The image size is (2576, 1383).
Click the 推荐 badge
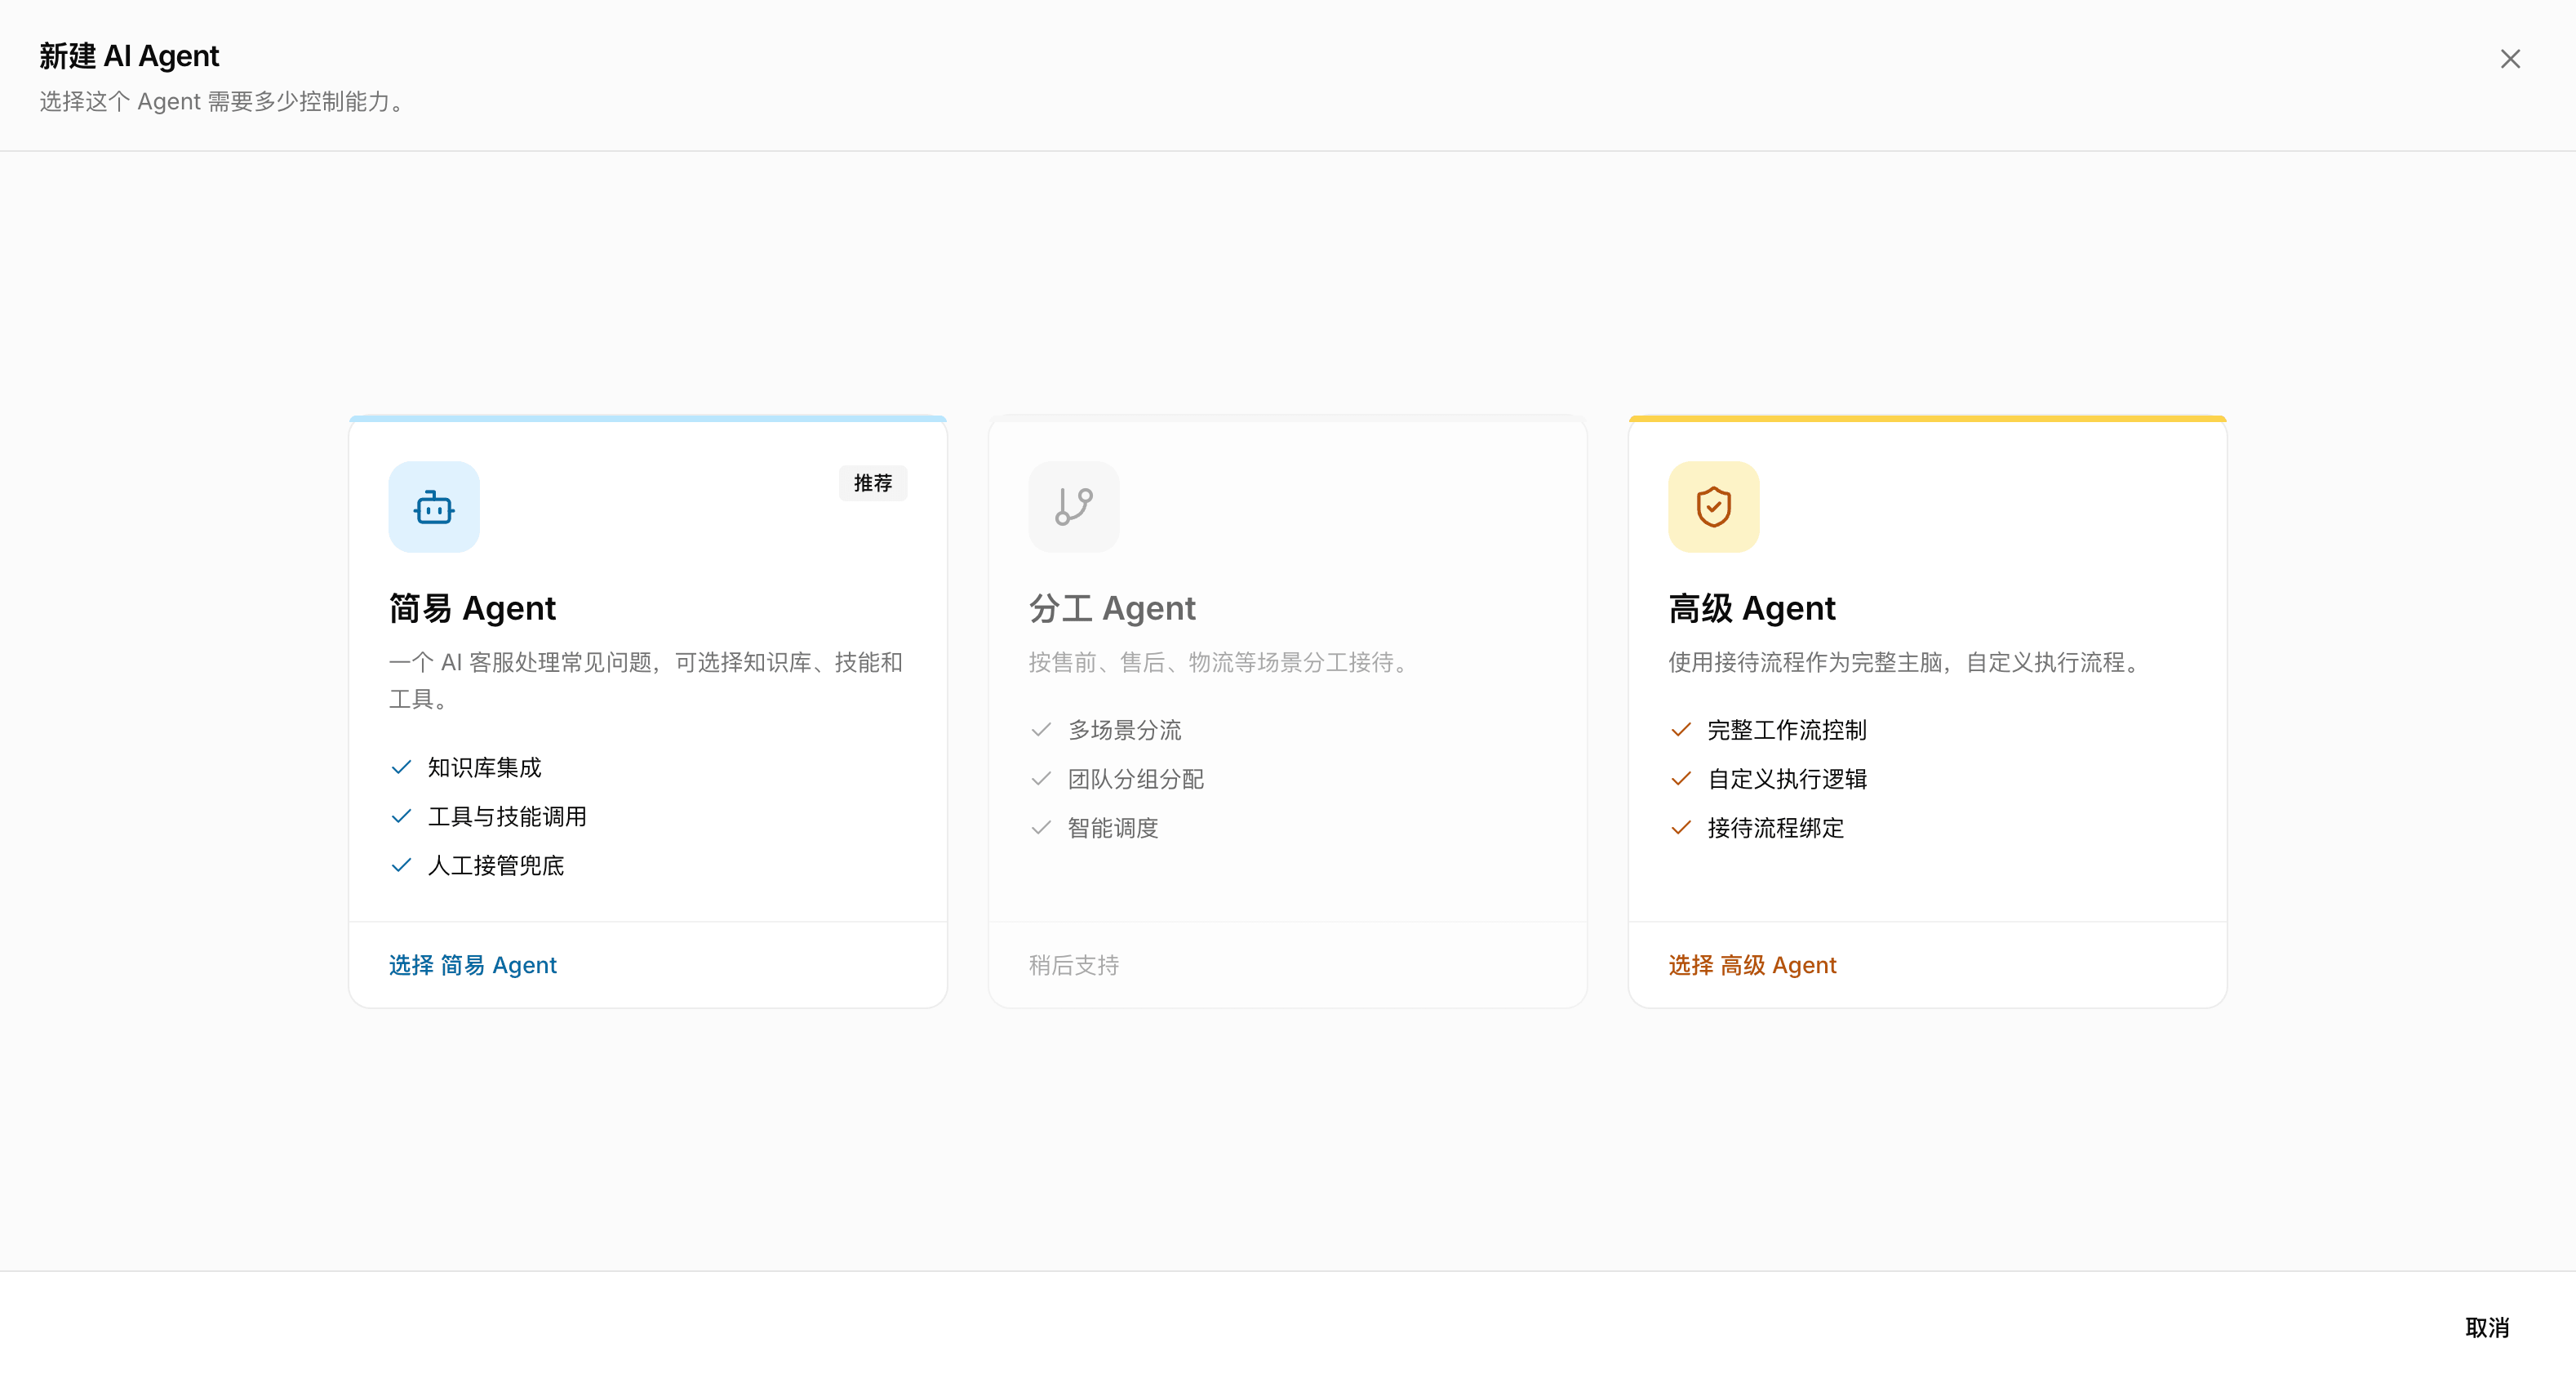pos(873,483)
